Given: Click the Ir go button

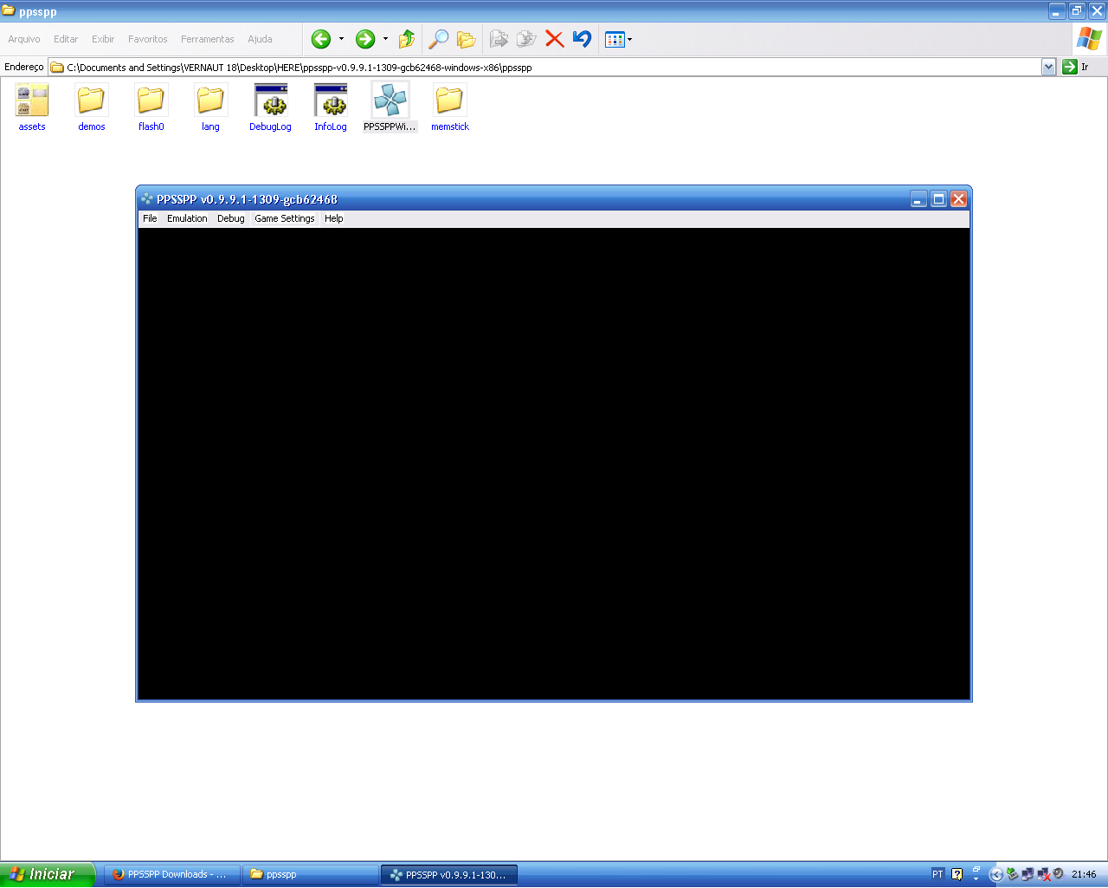Looking at the screenshot, I should 1075,67.
